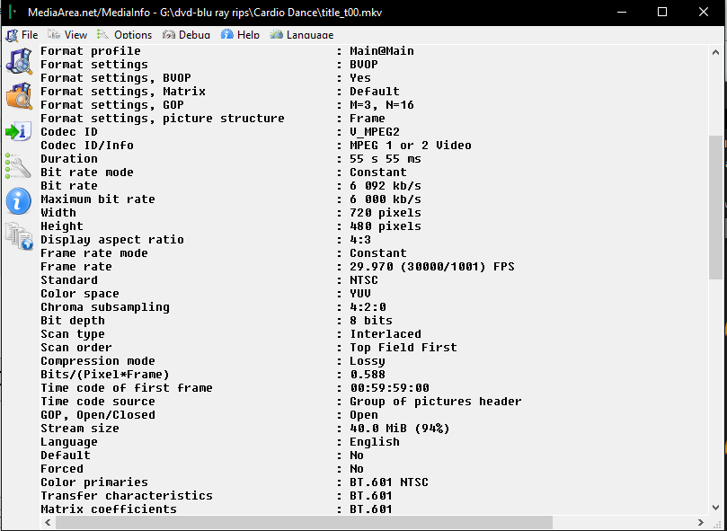
Task: Open the Options menu
Action: tap(125, 35)
